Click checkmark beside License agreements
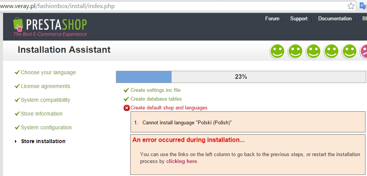Screen dimensions: 367x176 (17, 86)
